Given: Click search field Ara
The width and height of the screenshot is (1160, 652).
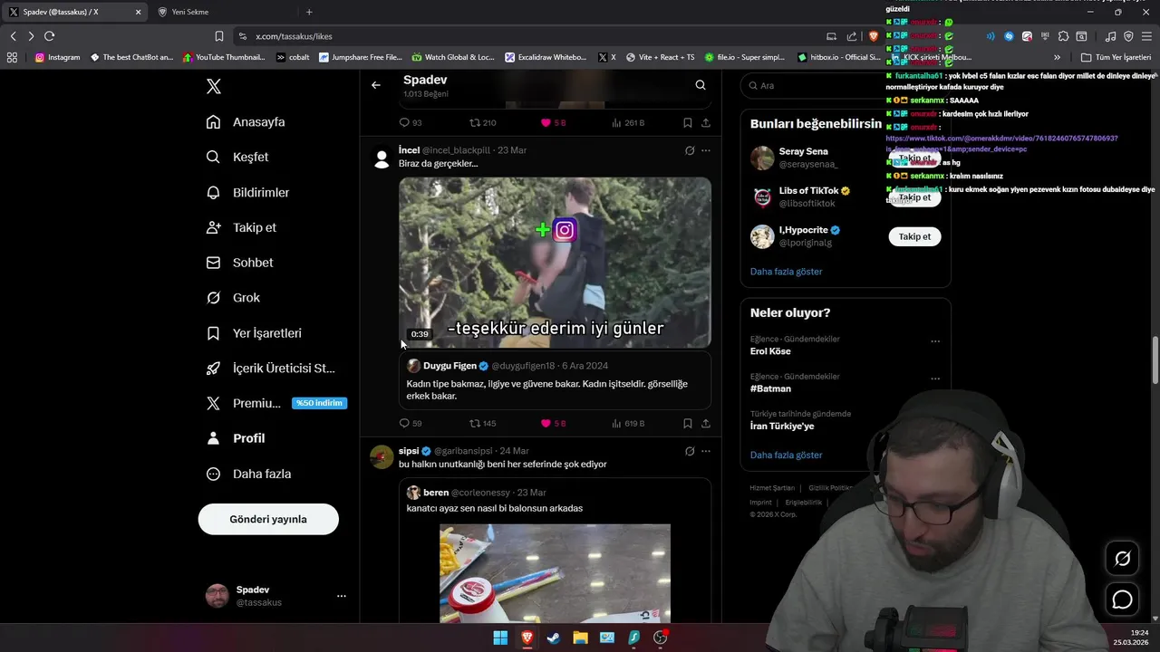Looking at the screenshot, I should 845,85.
